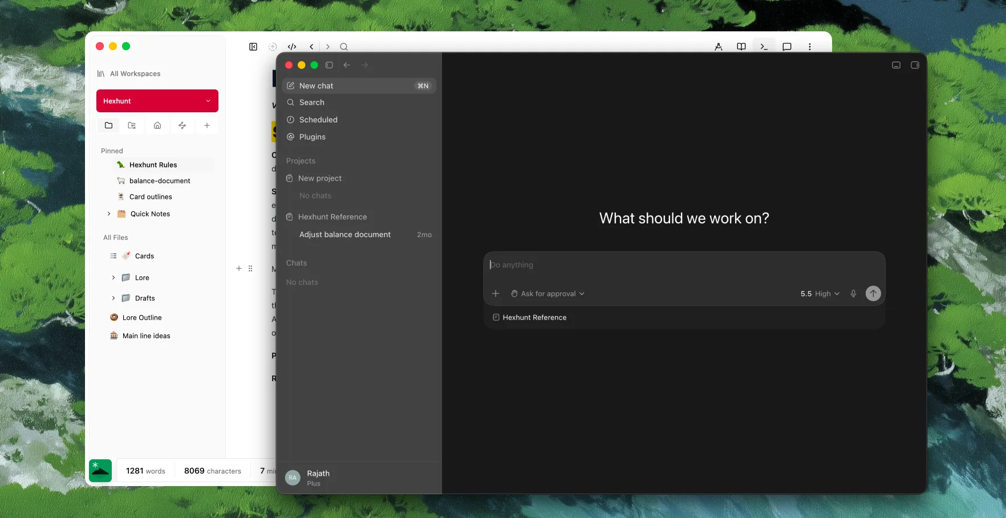Open the Main line ideas note
1006x518 pixels.
pos(146,336)
